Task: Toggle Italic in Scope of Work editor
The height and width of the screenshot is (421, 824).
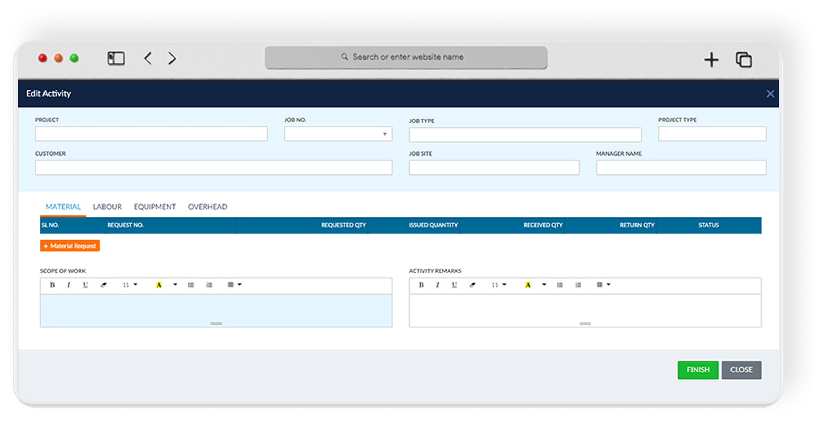Action: [69, 285]
